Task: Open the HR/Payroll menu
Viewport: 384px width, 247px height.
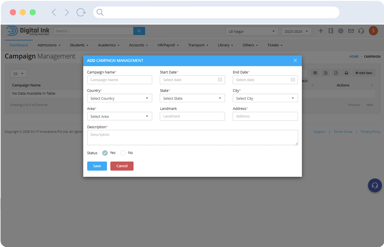Action: 168,45
